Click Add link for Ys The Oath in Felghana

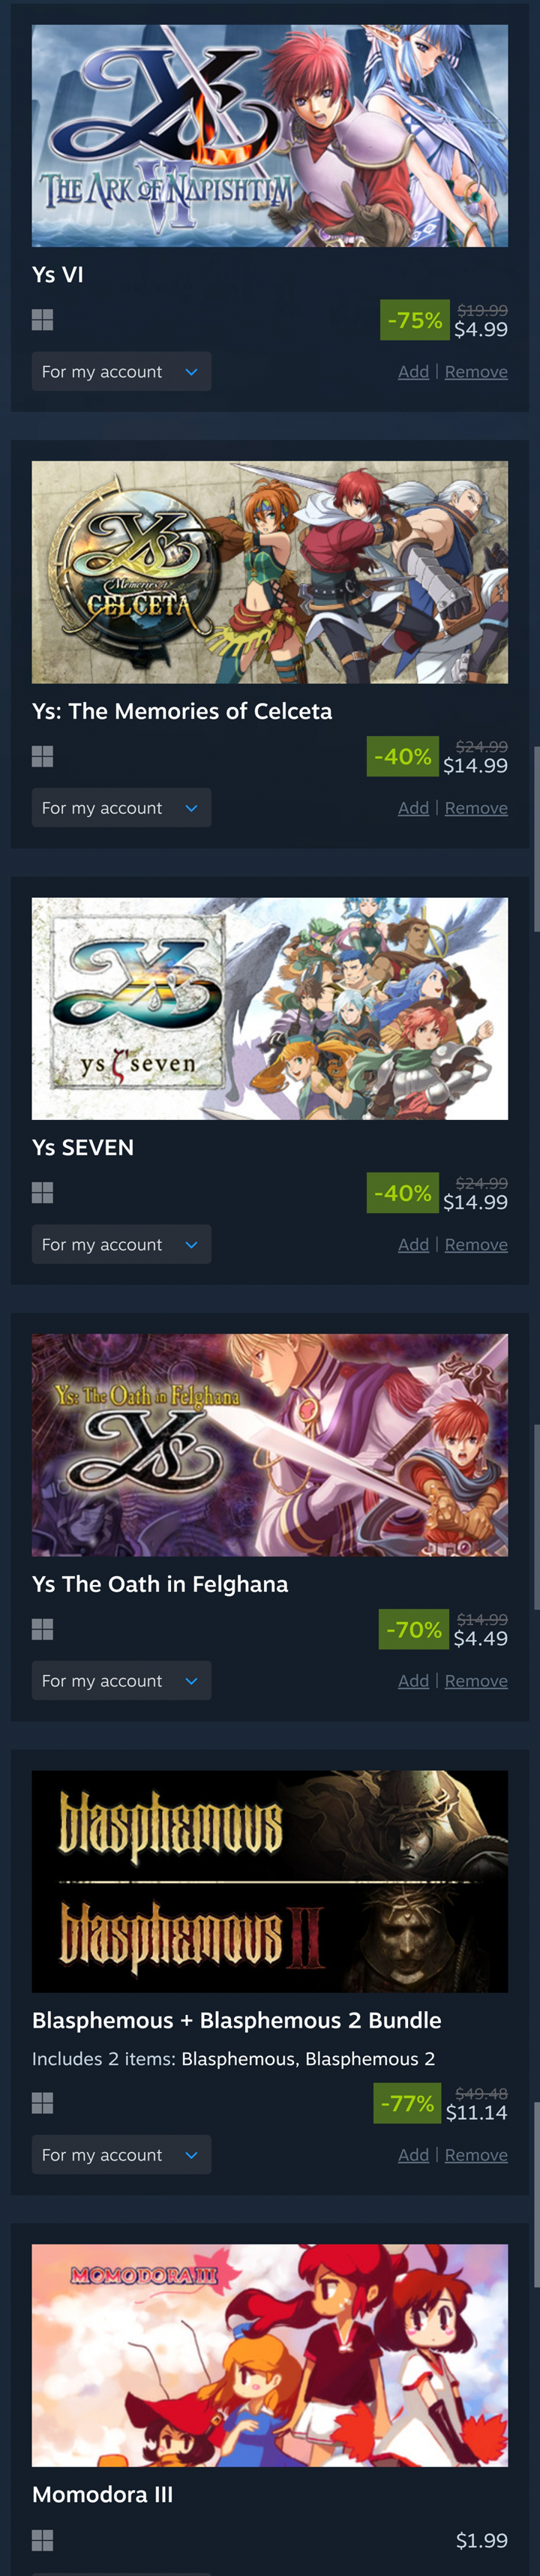click(x=413, y=1681)
